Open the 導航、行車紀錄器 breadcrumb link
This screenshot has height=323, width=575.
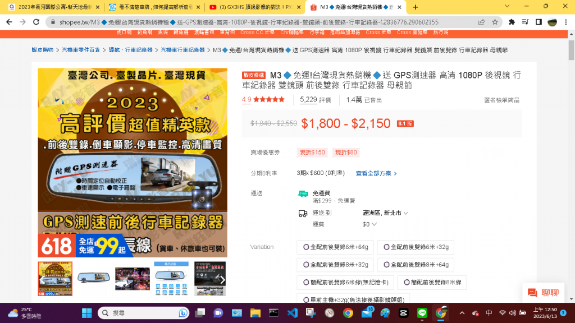pos(130,50)
